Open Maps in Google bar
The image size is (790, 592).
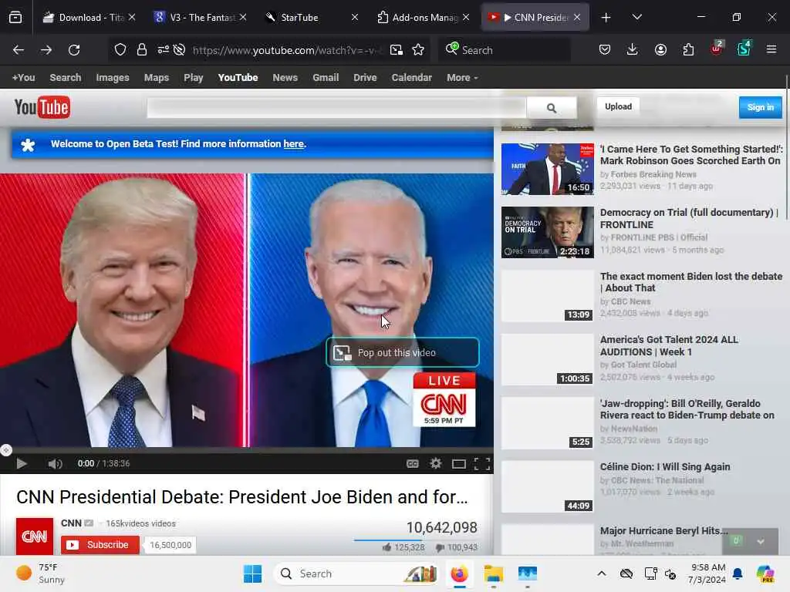point(156,78)
